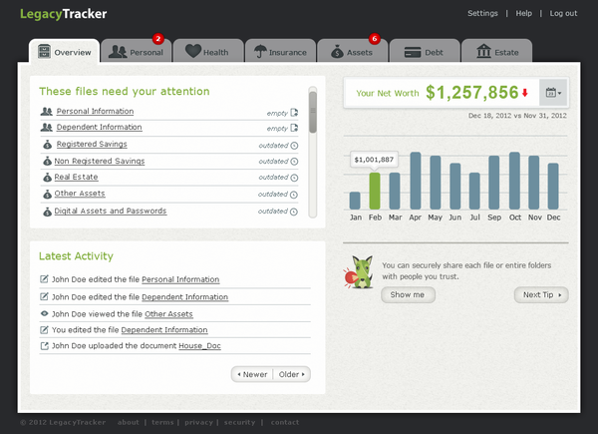
Task: Click the attention files list scrollbar thumb
Action: tap(313, 112)
